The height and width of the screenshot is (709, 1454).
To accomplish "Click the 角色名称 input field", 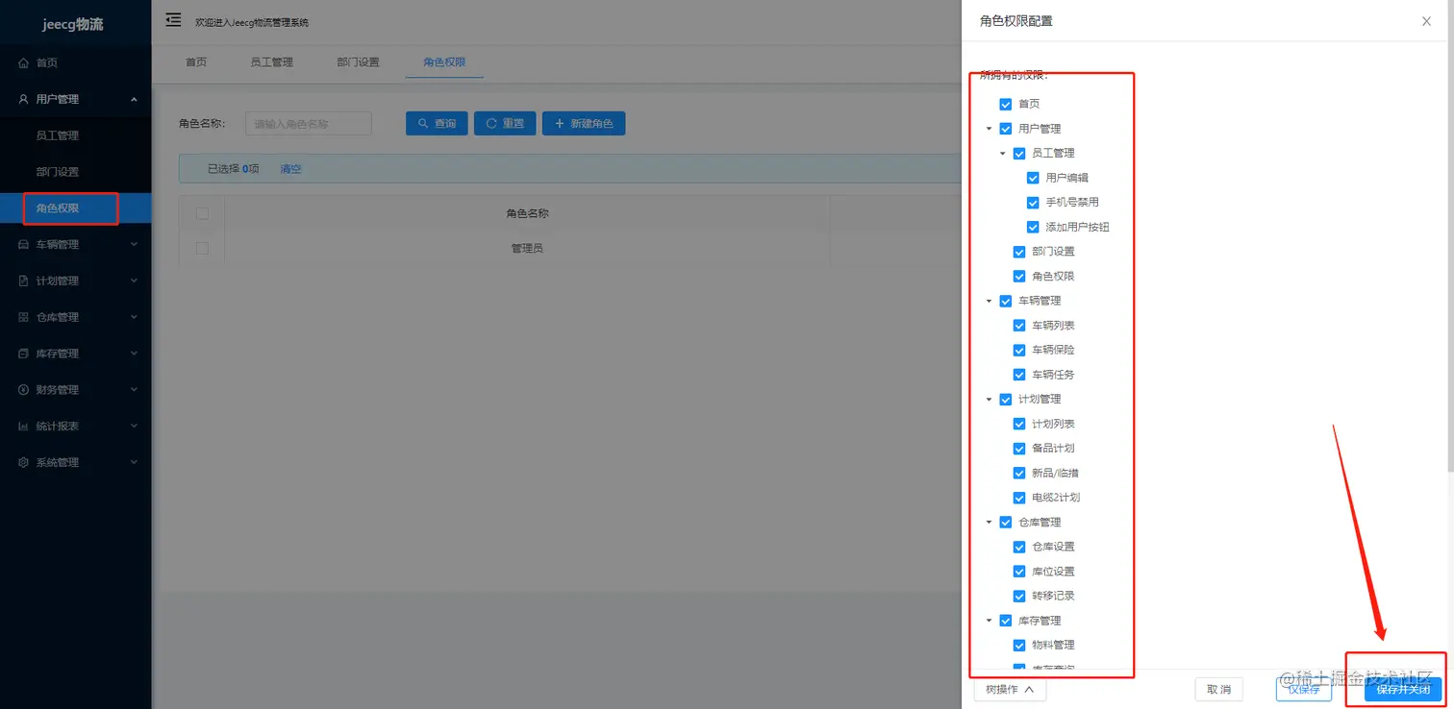I will 308,124.
